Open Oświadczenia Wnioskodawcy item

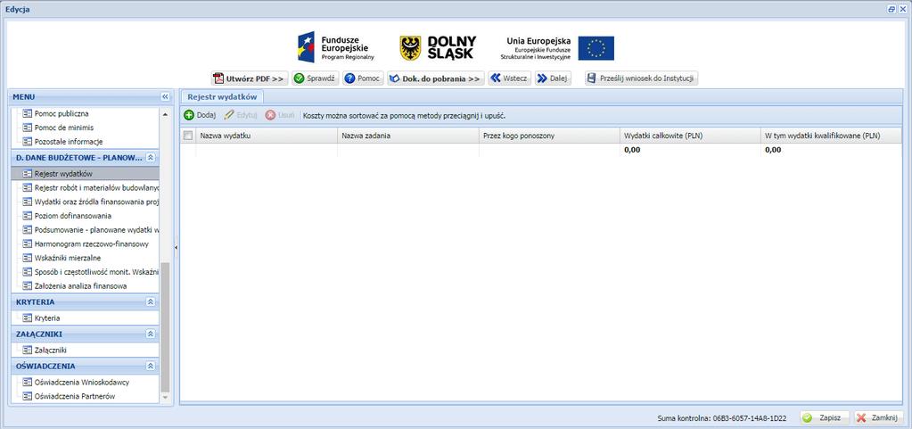[76, 383]
